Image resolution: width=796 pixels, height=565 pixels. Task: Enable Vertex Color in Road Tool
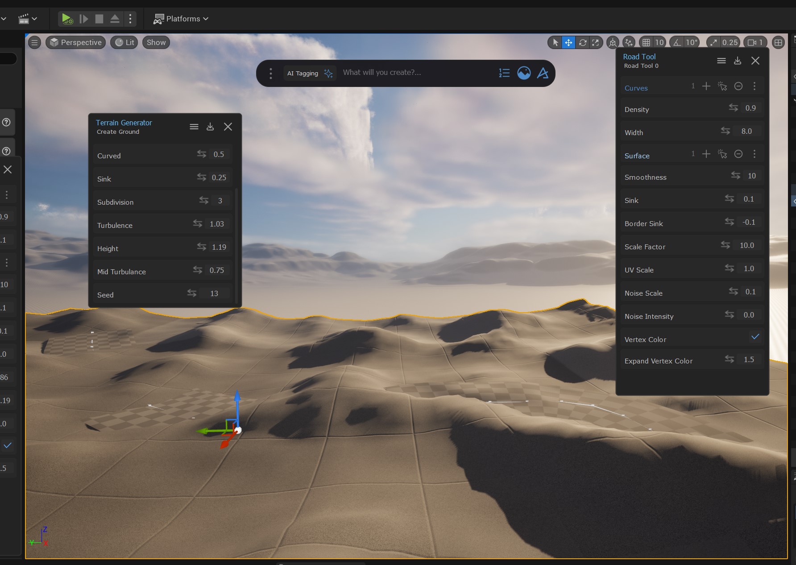755,338
